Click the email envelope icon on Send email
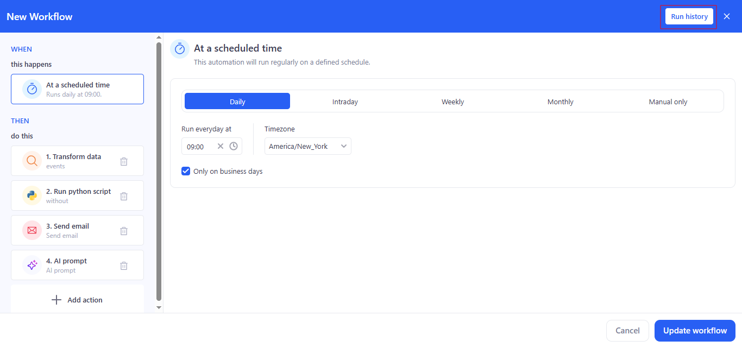 tap(32, 230)
